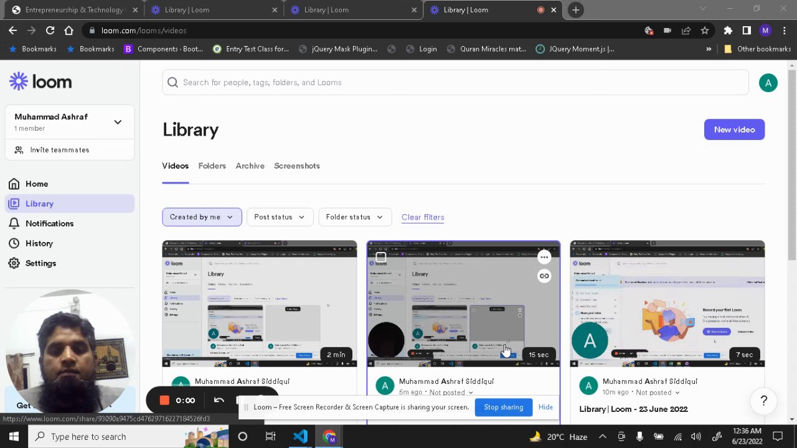The height and width of the screenshot is (448, 797).
Task: Open the Chrome tab search chevron
Action: 703,9
